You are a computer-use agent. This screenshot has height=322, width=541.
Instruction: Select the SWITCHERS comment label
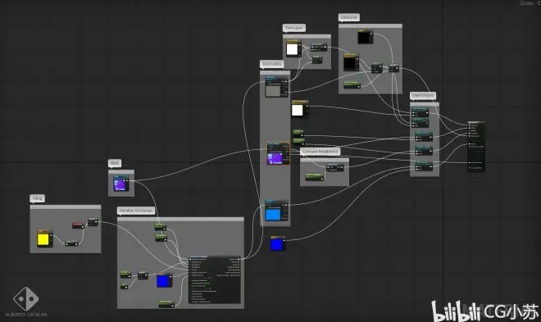[x=423, y=96]
